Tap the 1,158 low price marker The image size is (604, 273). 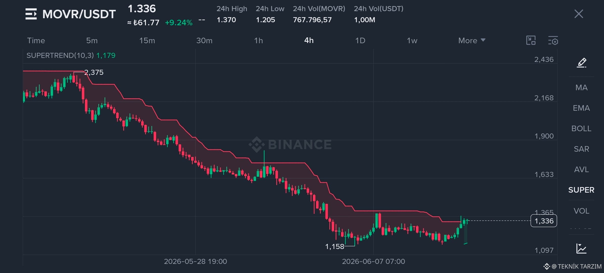pyautogui.click(x=335, y=246)
